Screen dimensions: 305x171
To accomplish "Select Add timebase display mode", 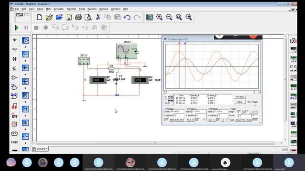I will point(171,120).
